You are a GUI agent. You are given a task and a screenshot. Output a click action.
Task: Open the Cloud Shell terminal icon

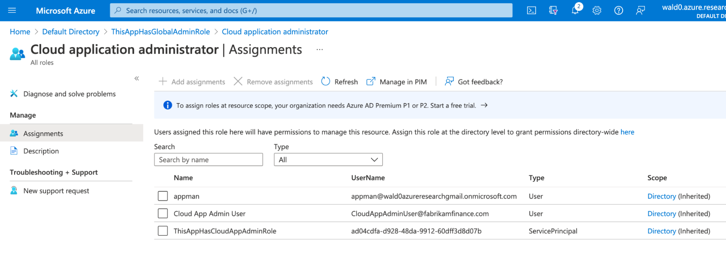pos(531,11)
